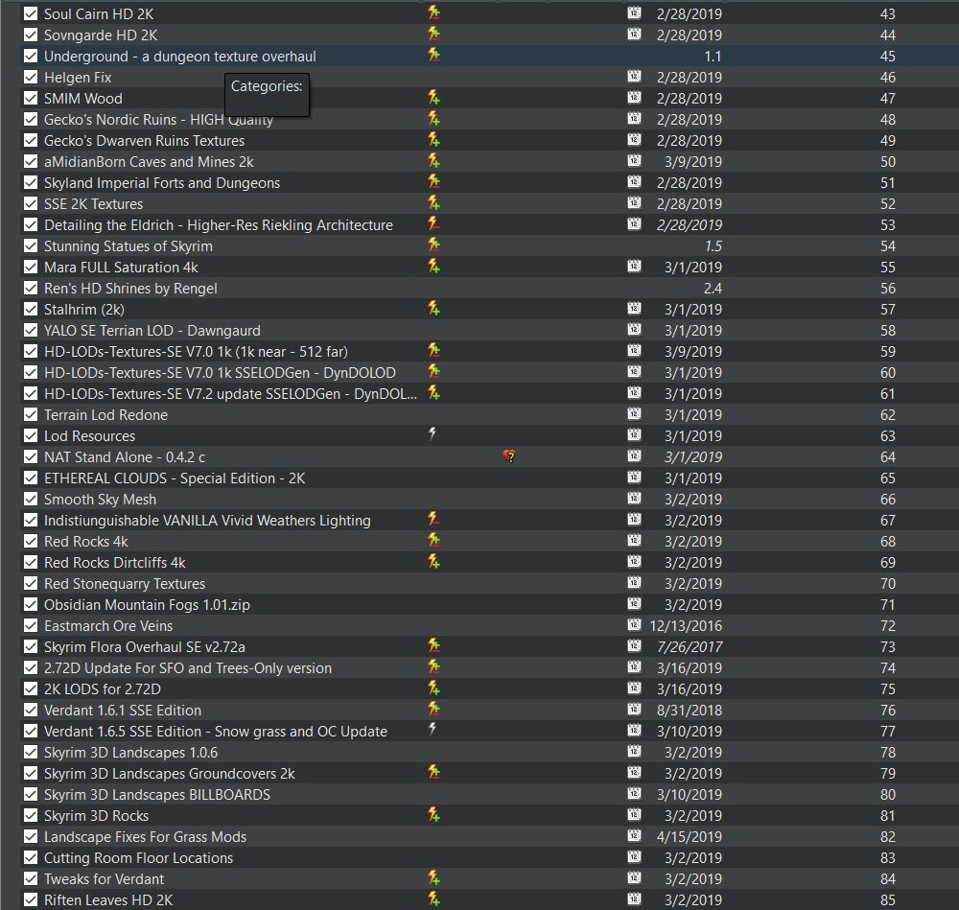Click the overwrite conflict icon for Soul Cairn HD 2K

433,13
